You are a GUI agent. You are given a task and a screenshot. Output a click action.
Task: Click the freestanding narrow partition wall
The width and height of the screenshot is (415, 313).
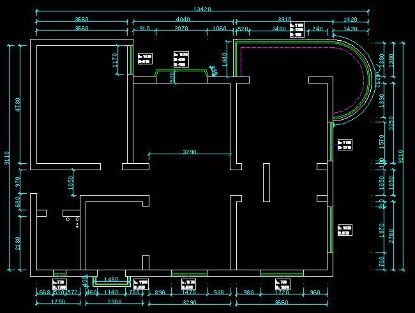(266, 182)
